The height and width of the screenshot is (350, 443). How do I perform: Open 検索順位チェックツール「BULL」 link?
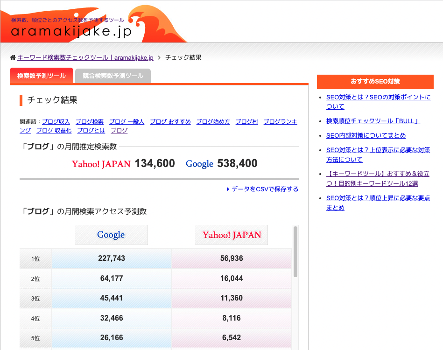pos(373,121)
